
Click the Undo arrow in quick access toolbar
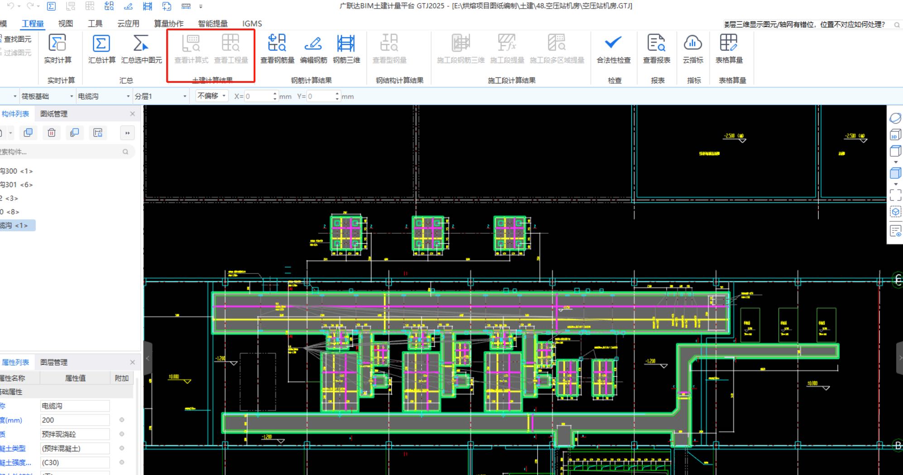(10, 6)
